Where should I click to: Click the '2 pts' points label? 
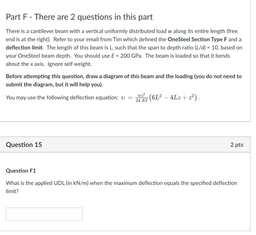coord(237,145)
